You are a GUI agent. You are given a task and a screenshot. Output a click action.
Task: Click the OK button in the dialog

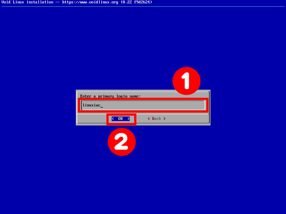pyautogui.click(x=121, y=119)
